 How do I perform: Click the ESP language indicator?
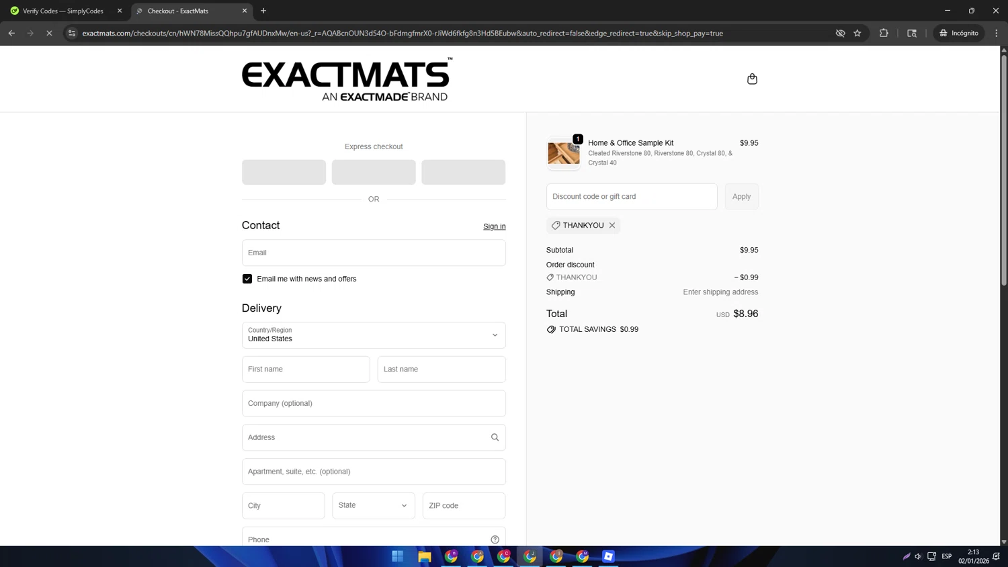point(947,556)
